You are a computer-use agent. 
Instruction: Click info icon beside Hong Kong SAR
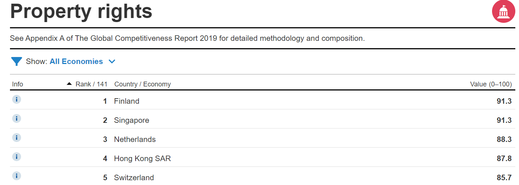click(17, 157)
